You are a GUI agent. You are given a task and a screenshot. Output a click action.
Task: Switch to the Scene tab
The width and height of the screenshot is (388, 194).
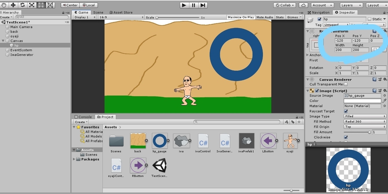click(x=98, y=13)
